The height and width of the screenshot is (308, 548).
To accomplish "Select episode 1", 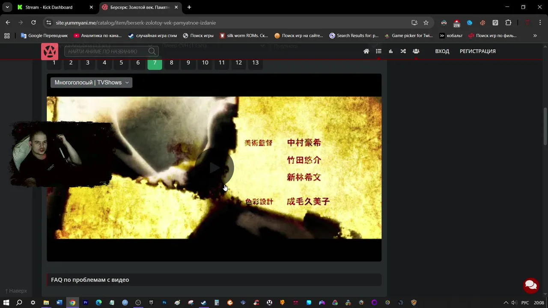I will coord(54,62).
